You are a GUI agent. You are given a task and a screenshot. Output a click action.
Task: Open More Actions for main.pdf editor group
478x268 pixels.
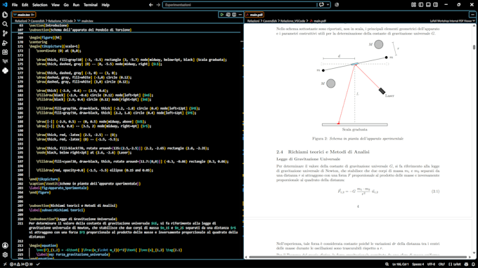472,15
